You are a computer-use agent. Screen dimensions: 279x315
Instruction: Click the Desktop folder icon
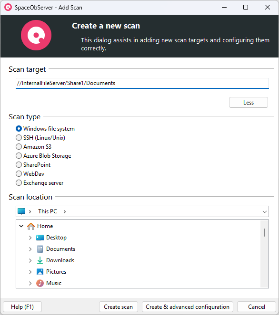click(40, 238)
